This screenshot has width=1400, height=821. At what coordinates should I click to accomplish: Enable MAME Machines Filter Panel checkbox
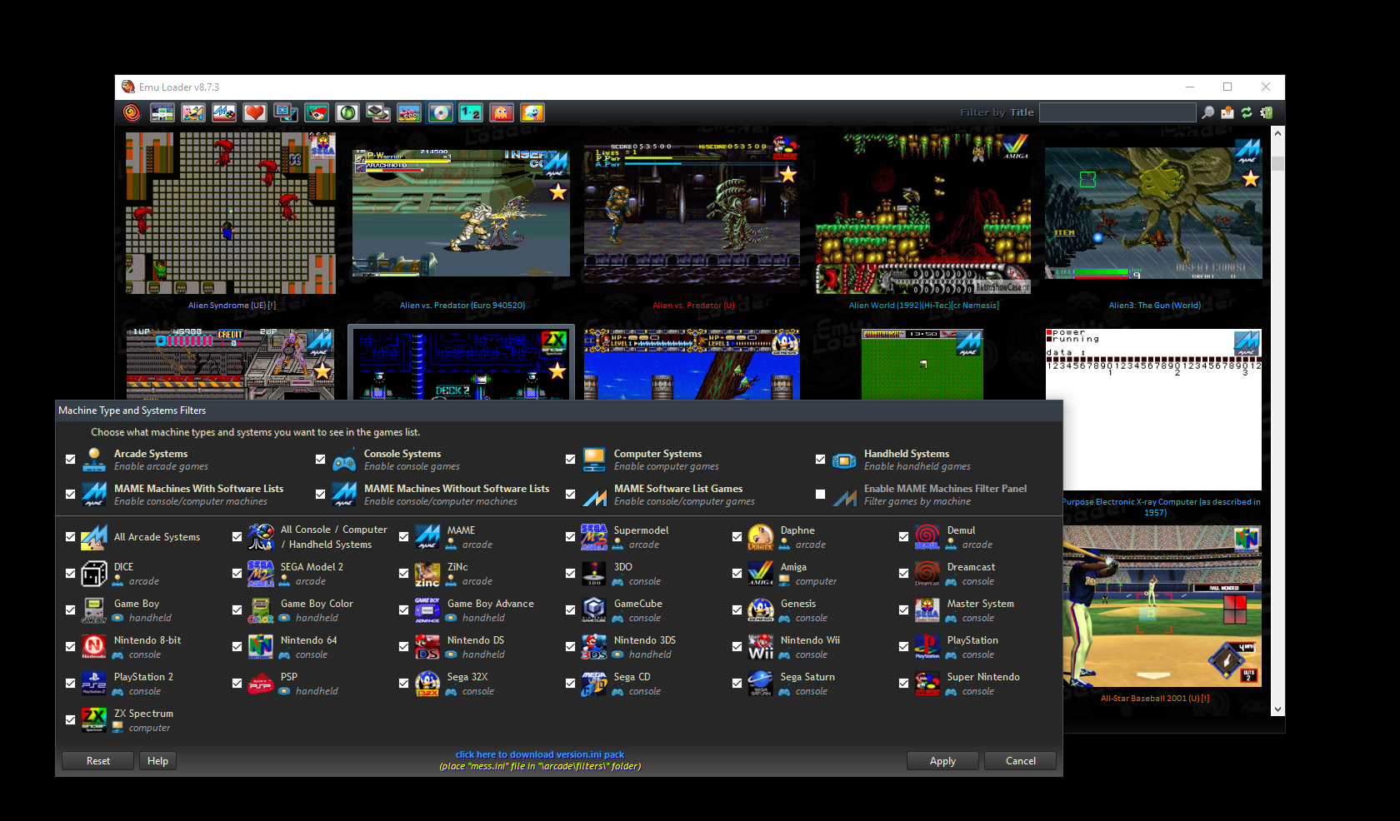[820, 495]
